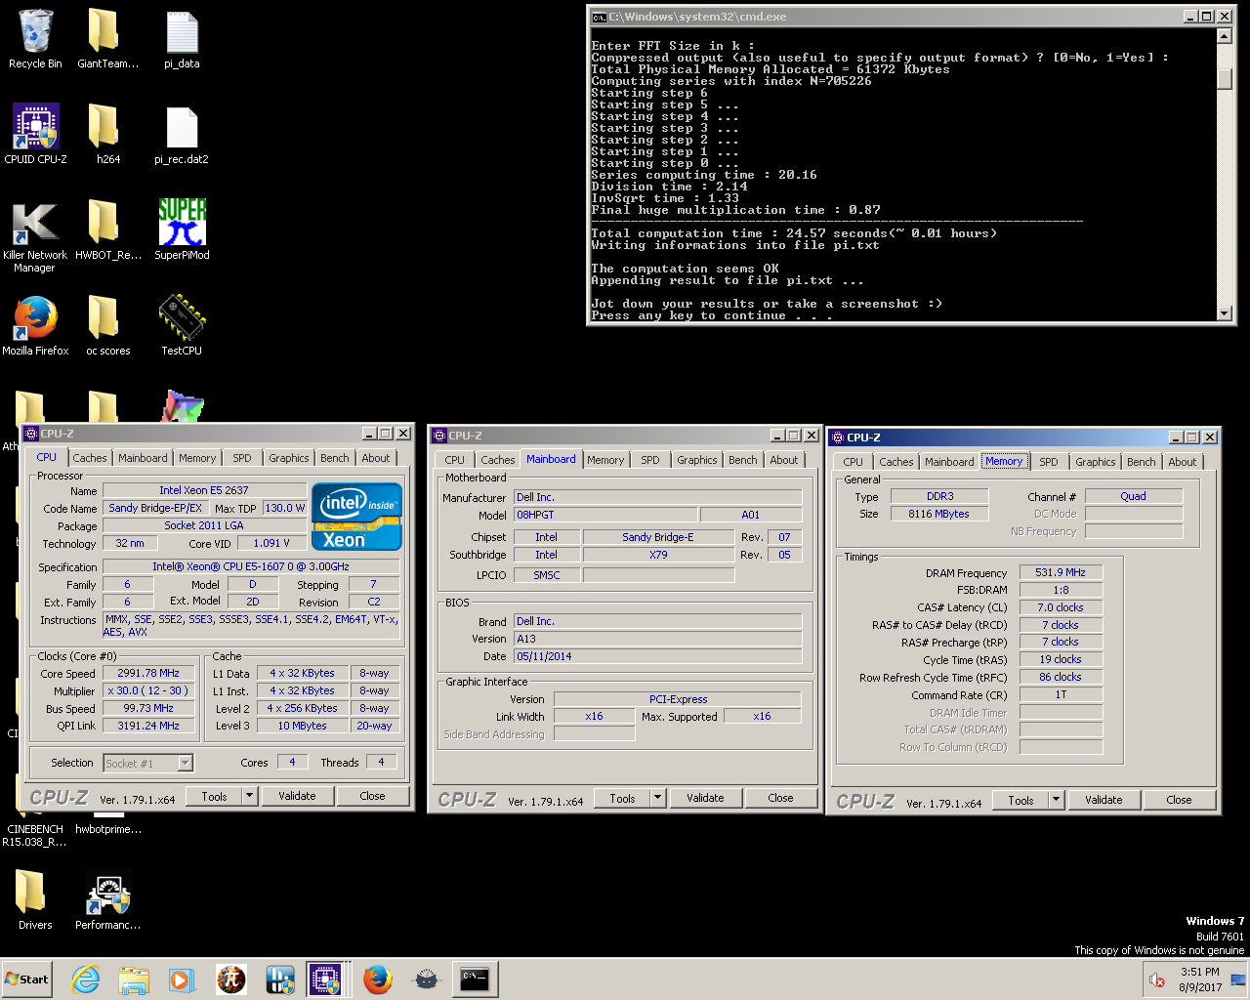This screenshot has width=1250, height=1000.
Task: Launch TestCPU desktop icon
Action: 182,325
